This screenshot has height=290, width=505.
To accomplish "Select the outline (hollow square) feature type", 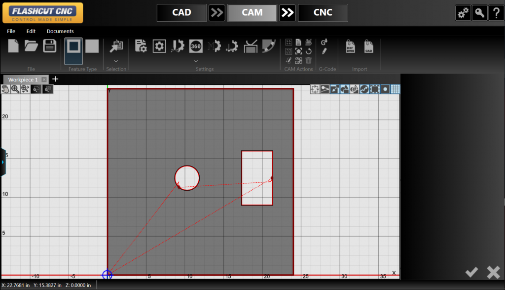I will click(73, 51).
